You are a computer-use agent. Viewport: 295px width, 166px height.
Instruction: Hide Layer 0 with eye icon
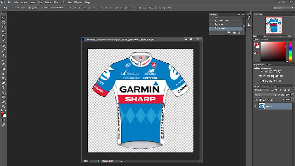point(255,106)
